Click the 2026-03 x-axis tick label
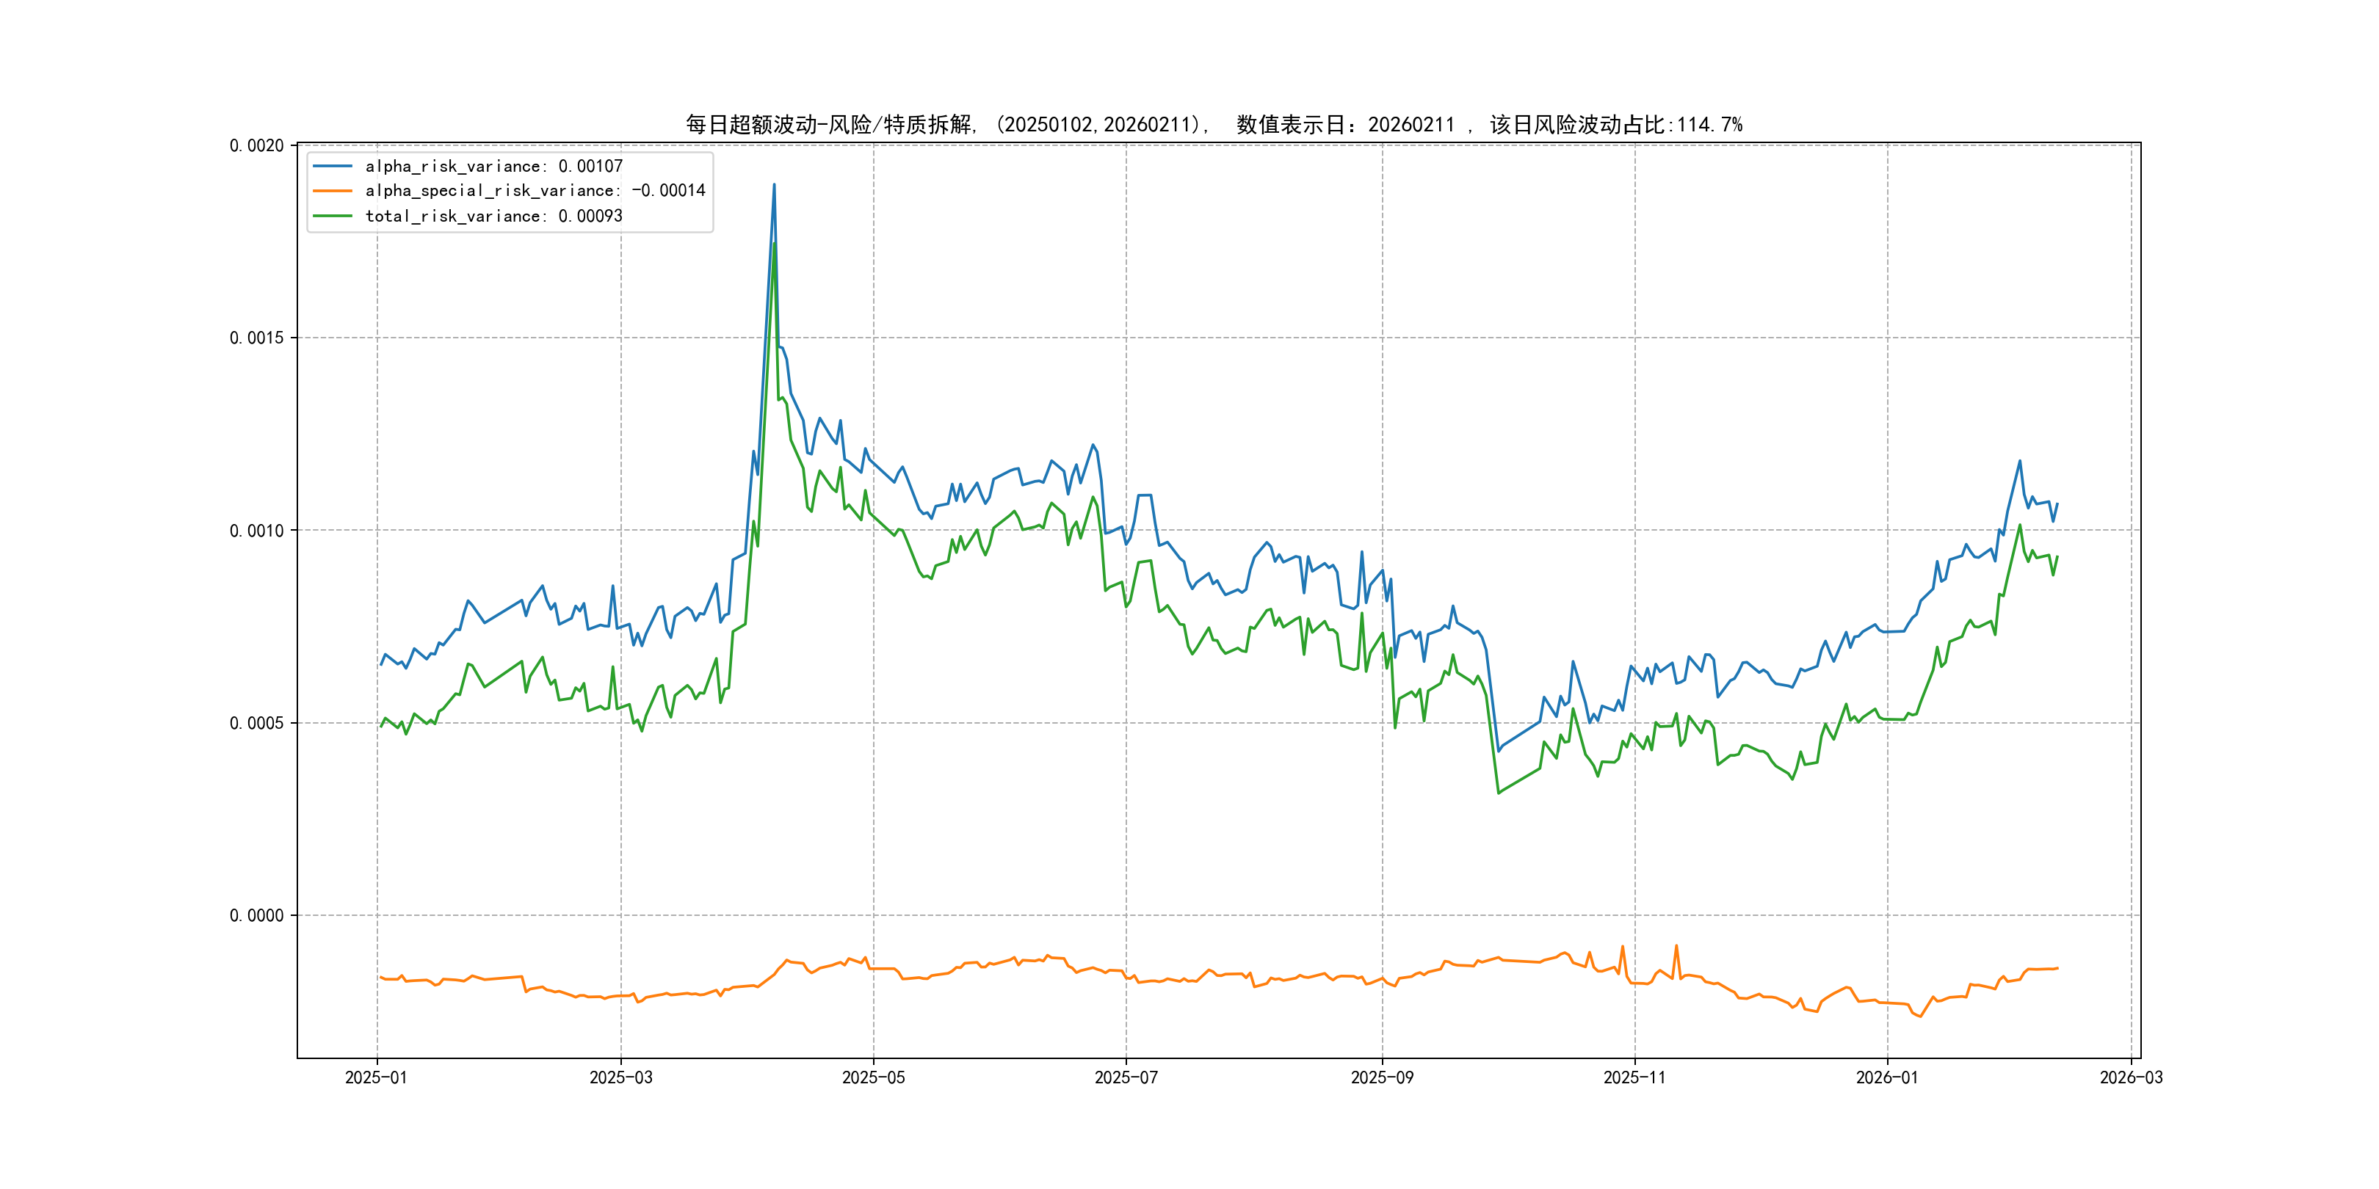Screen dimensions: 2379x1189 pyautogui.click(x=2131, y=1077)
